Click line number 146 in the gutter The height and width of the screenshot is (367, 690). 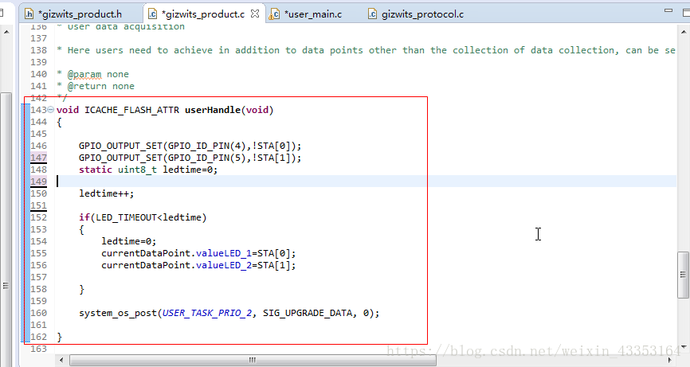pos(39,146)
